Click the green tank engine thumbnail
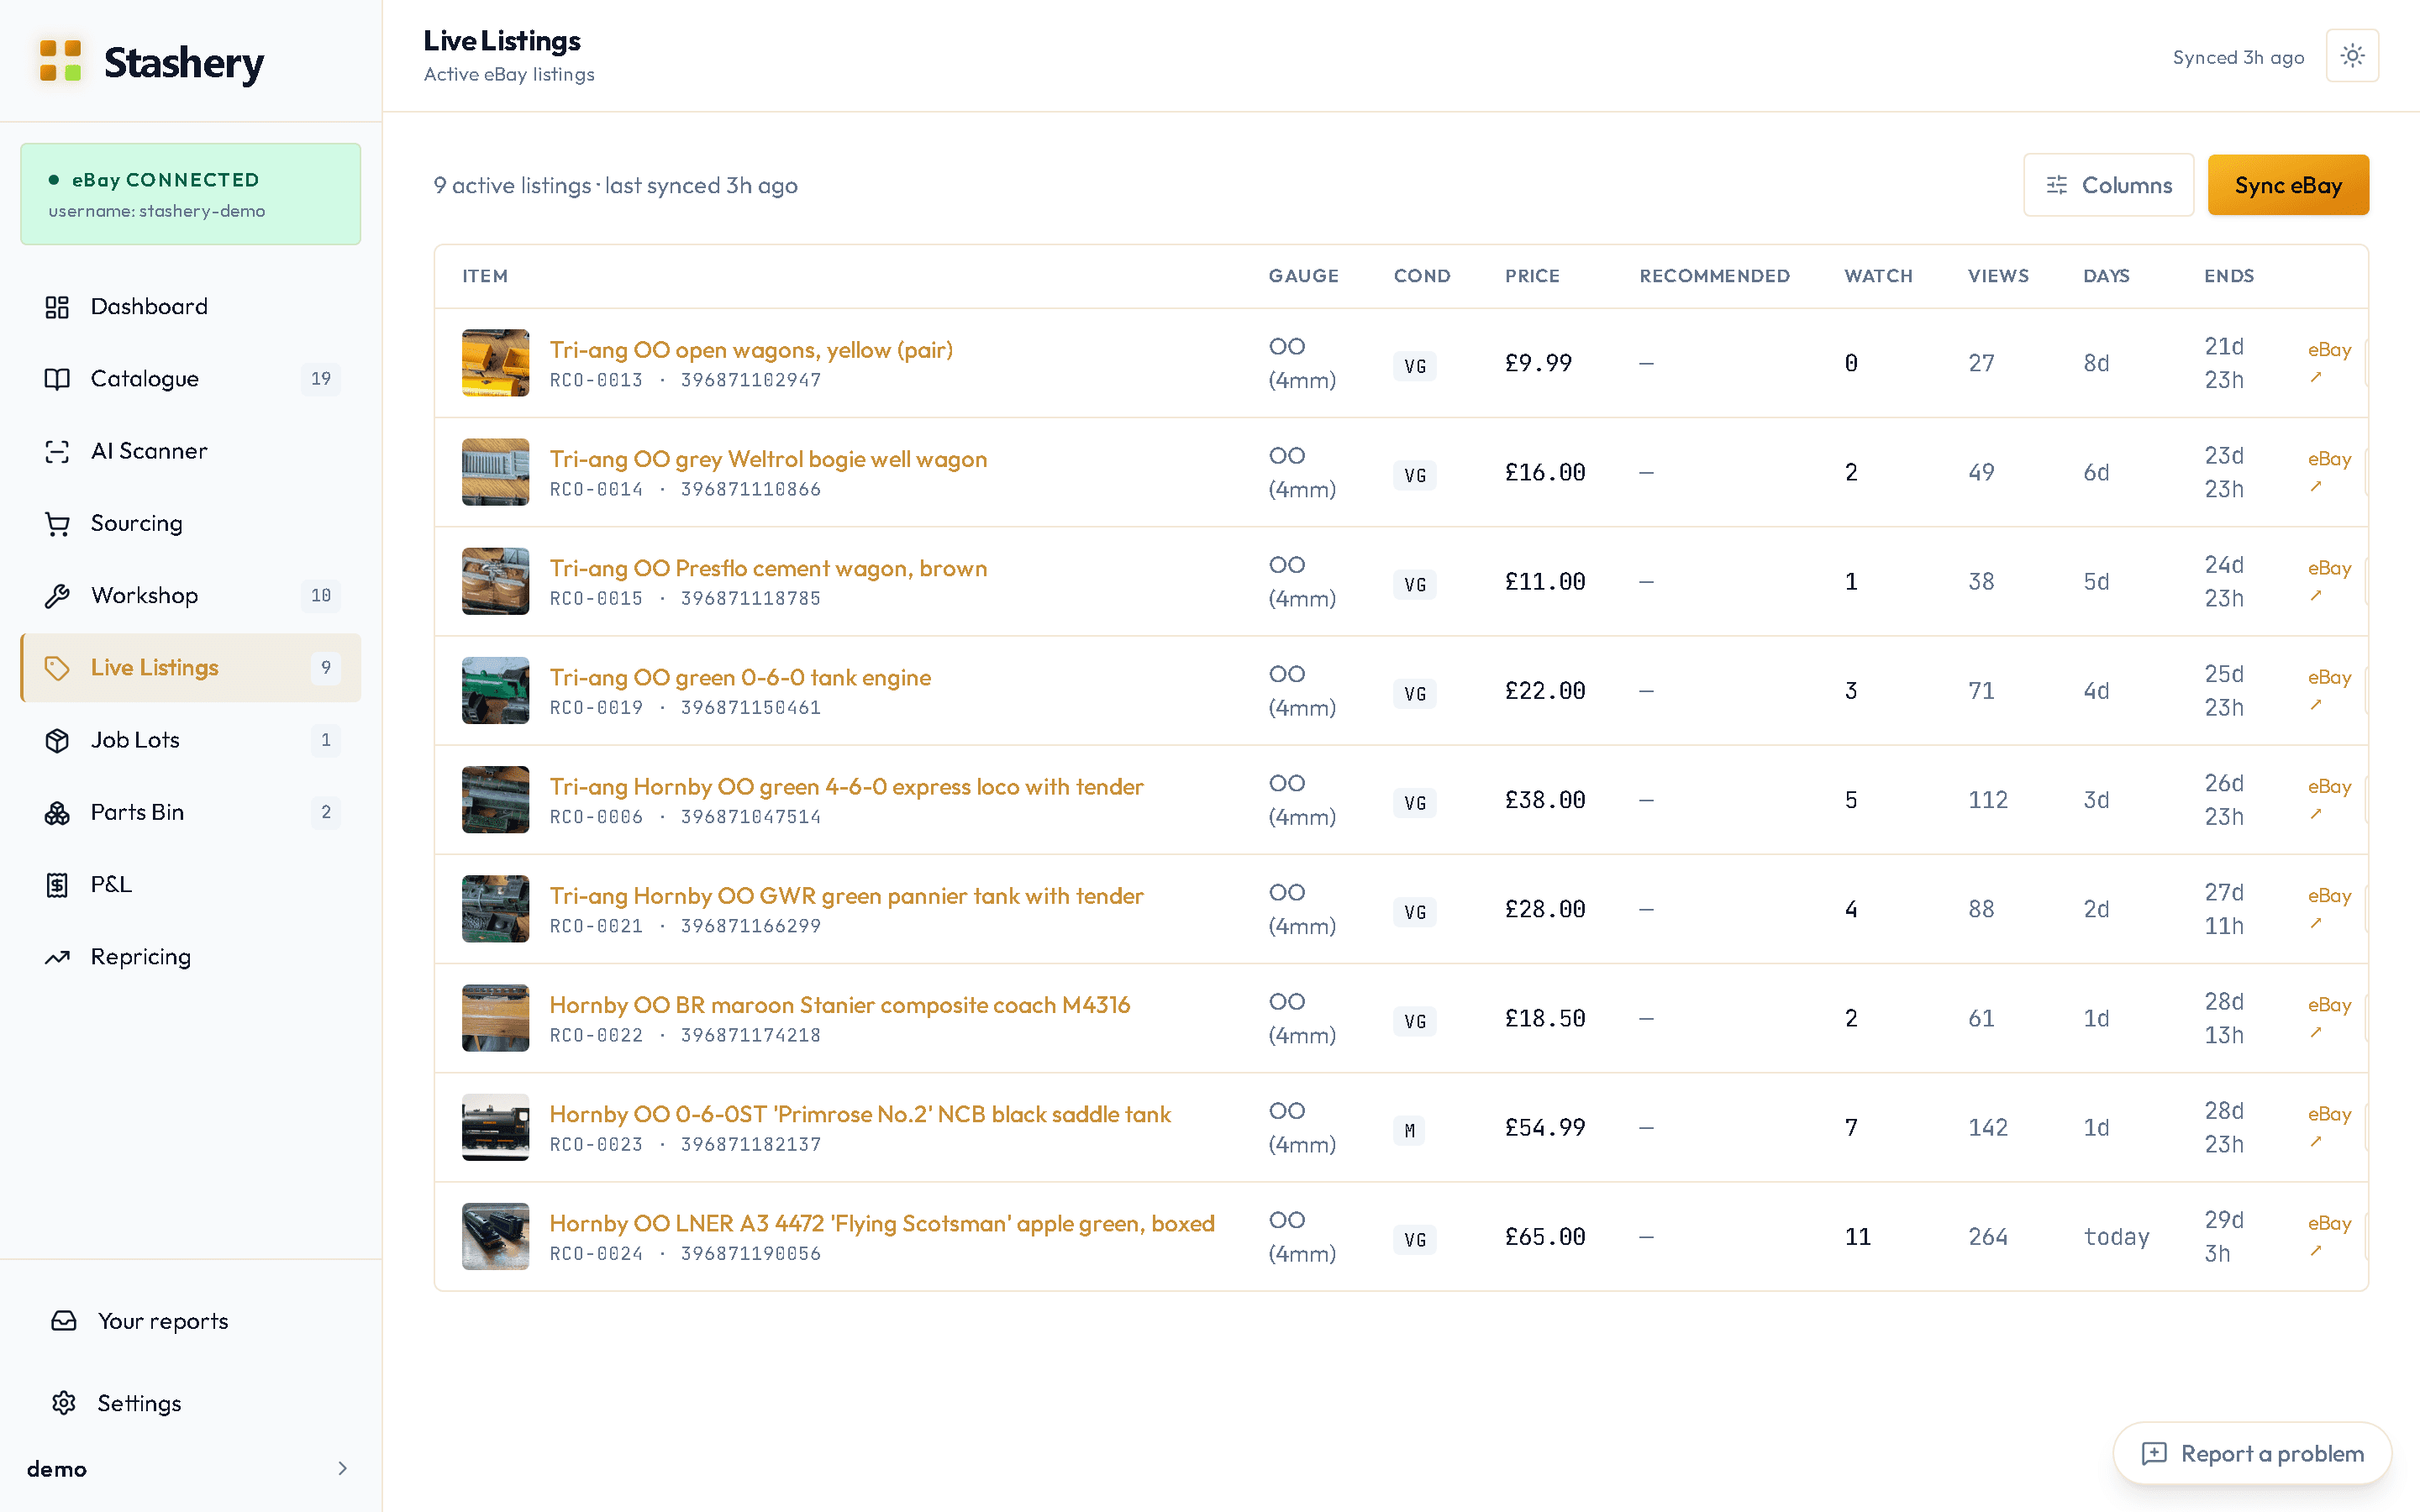2420x1512 pixels. click(495, 690)
